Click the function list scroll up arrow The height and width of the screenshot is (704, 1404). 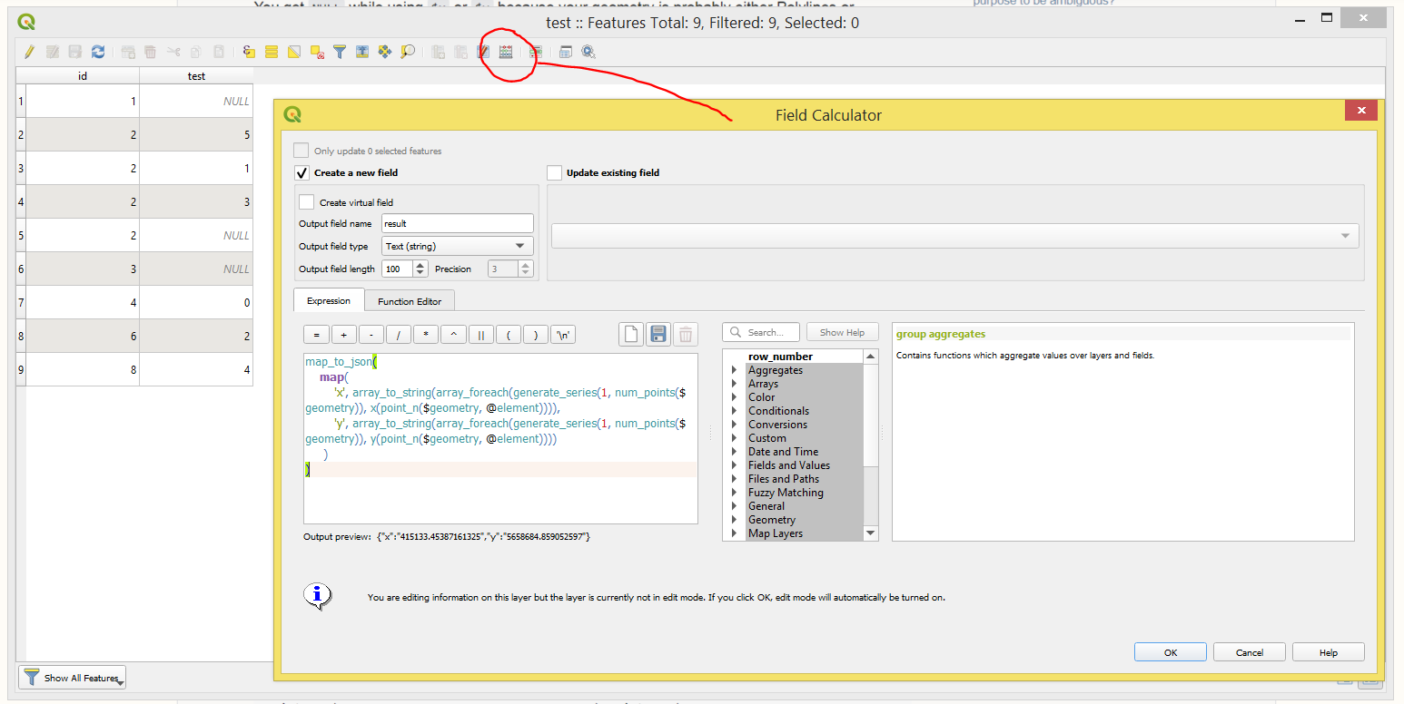(x=870, y=357)
